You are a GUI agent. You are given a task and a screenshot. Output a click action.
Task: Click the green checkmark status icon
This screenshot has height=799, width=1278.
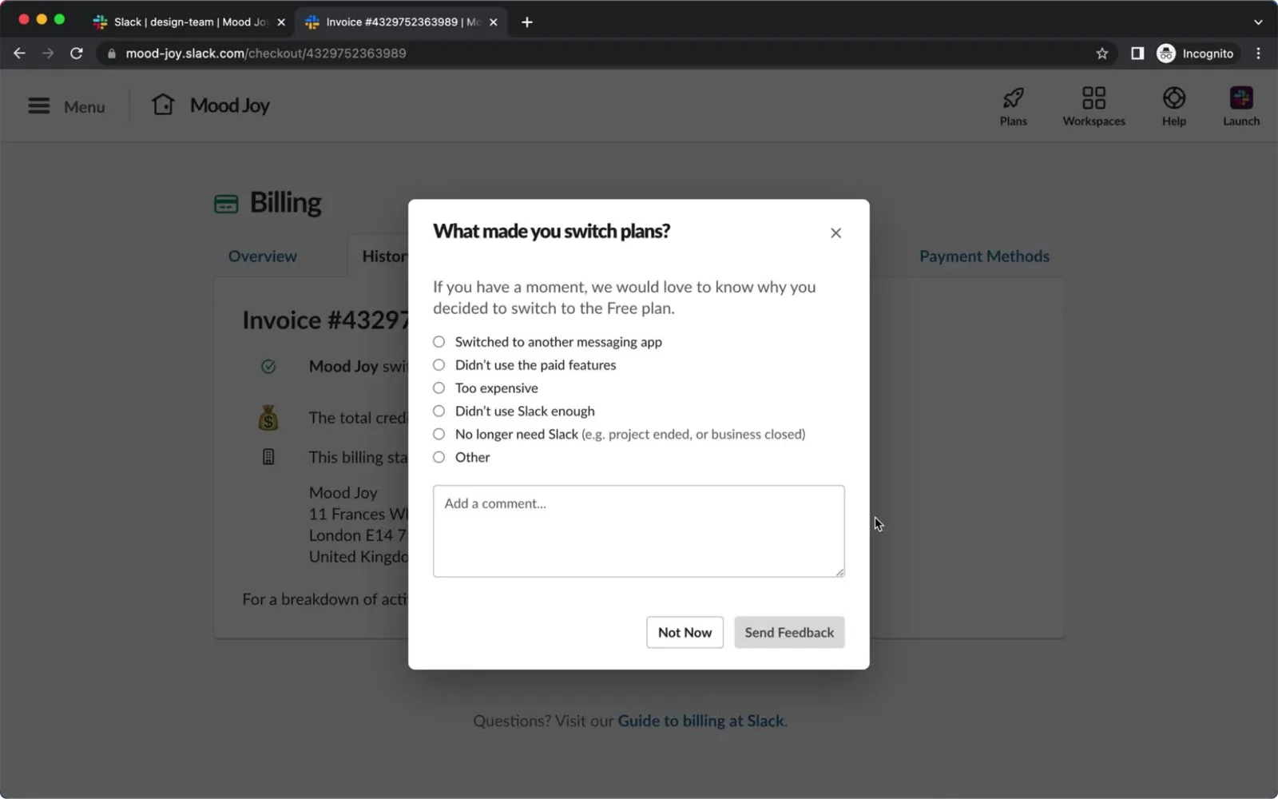pyautogui.click(x=268, y=367)
